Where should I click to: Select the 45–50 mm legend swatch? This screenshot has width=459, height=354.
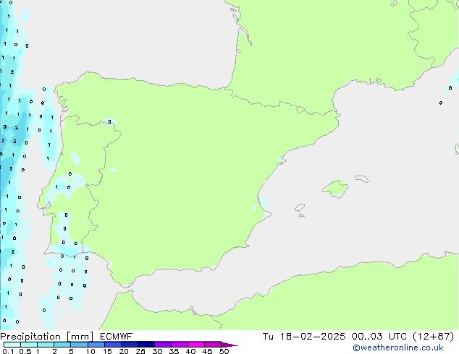click(213, 345)
